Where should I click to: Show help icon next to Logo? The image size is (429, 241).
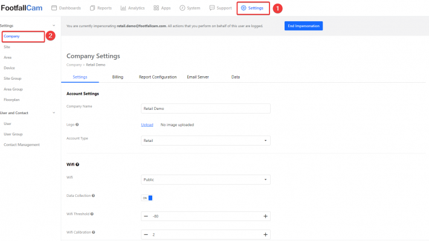point(77,124)
